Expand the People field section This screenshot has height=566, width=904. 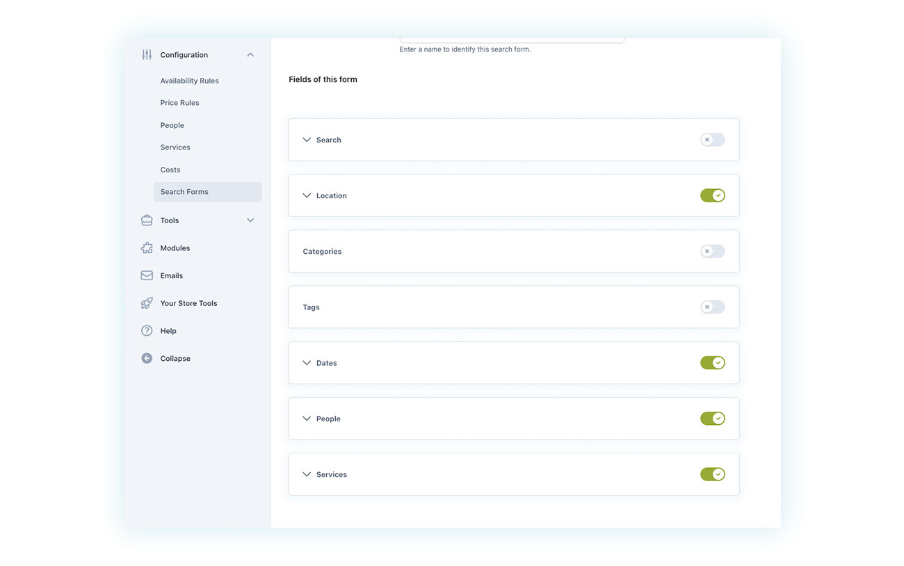coord(307,418)
